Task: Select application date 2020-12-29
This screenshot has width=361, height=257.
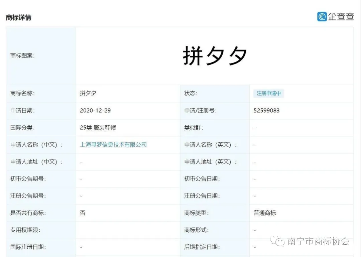Action: (x=95, y=111)
